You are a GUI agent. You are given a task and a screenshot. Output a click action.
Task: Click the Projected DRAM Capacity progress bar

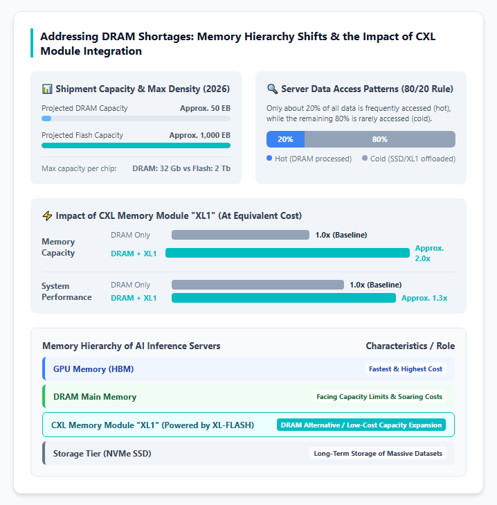coord(136,118)
